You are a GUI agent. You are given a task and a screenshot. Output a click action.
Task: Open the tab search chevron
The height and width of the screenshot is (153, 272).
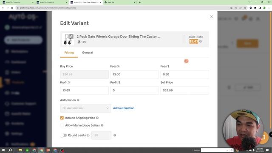tap(249, 2)
